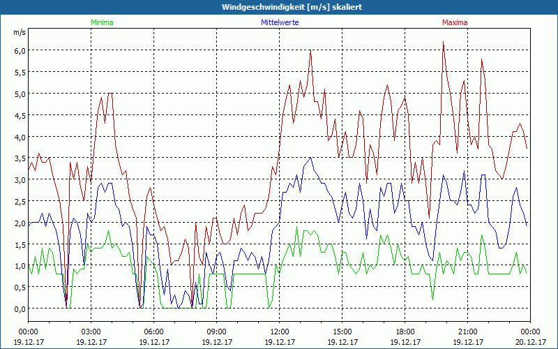Click the '2,5' y-axis value
558x349 pixels.
click(x=20, y=202)
